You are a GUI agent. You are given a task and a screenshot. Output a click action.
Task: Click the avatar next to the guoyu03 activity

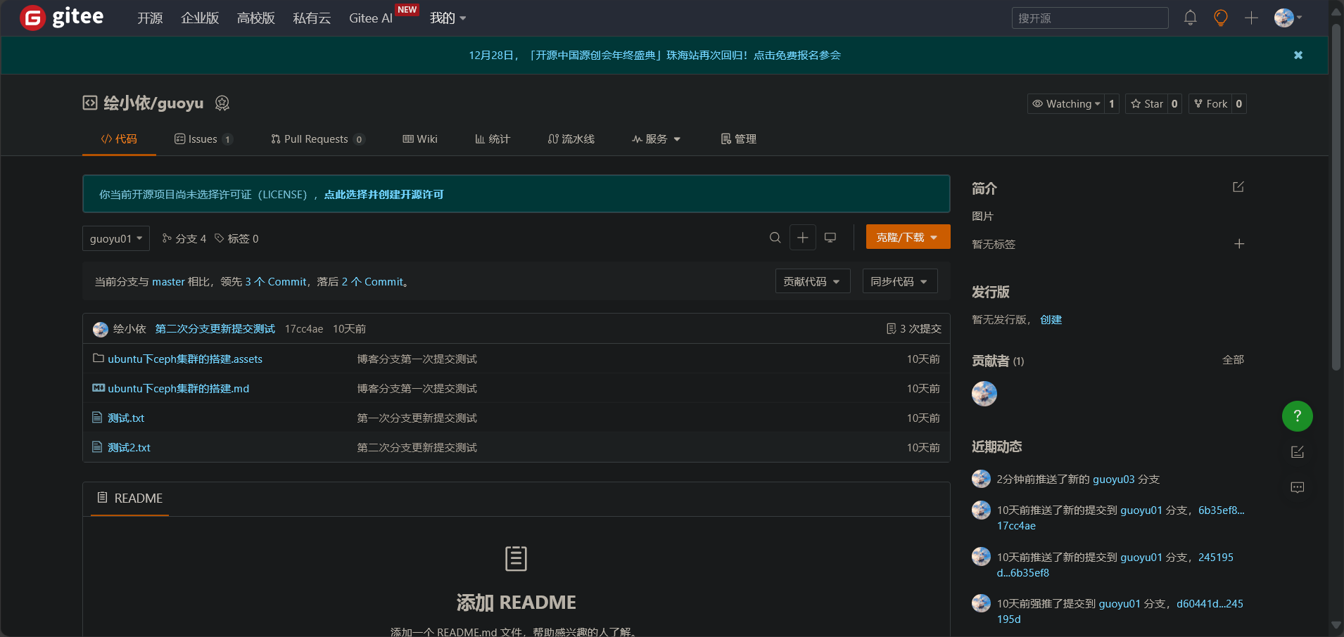[981, 479]
